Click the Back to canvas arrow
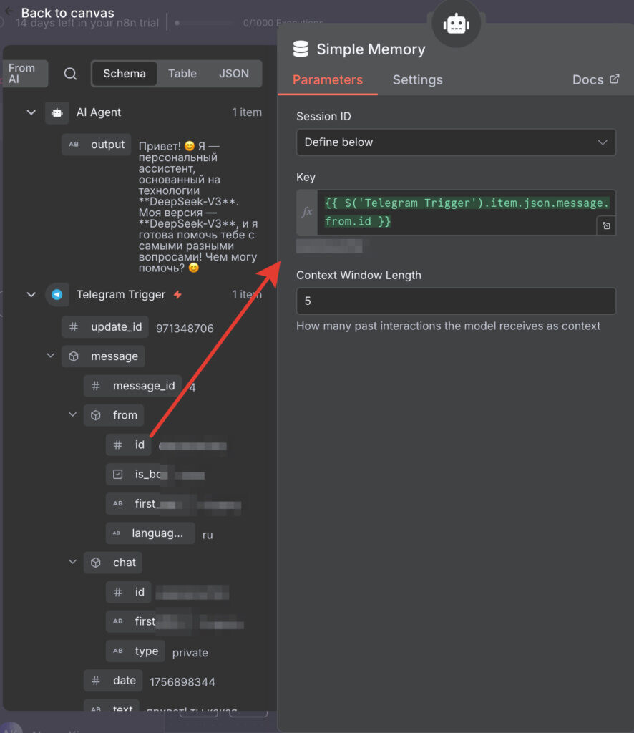 tap(9, 12)
